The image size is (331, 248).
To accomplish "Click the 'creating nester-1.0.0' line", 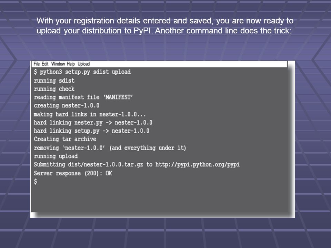I will click(67, 105).
